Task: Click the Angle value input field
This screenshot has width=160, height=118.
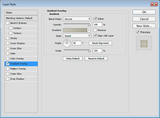Action: tap(77, 43)
